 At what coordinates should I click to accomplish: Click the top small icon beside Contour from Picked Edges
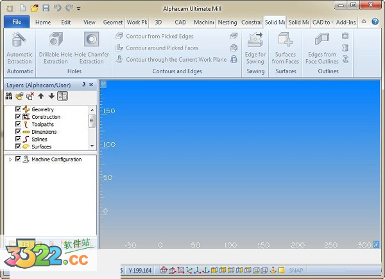(x=234, y=36)
